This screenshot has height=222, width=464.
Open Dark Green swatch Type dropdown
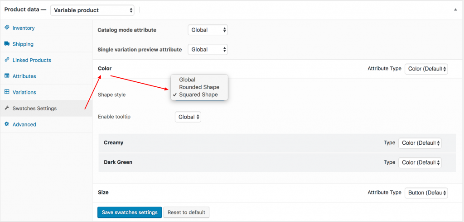click(420, 162)
